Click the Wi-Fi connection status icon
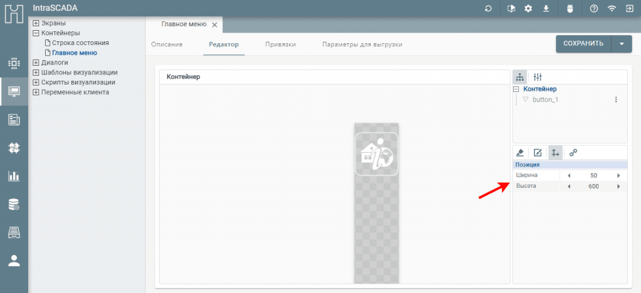 (612, 9)
